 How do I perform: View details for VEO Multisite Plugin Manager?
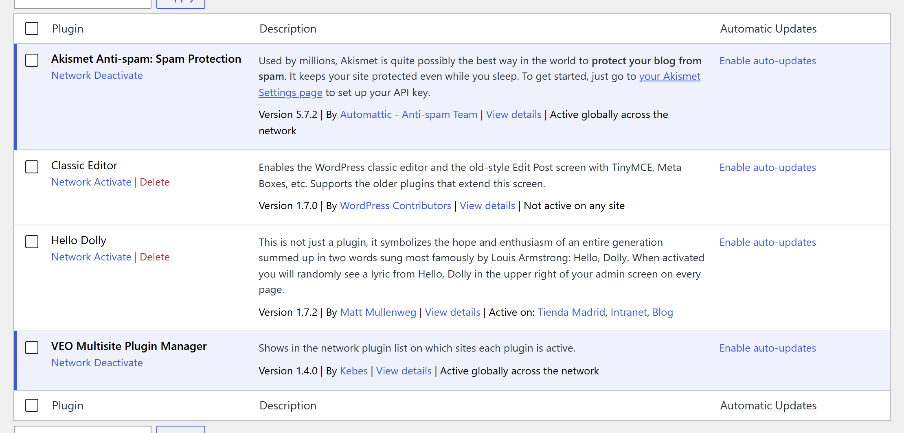(404, 371)
